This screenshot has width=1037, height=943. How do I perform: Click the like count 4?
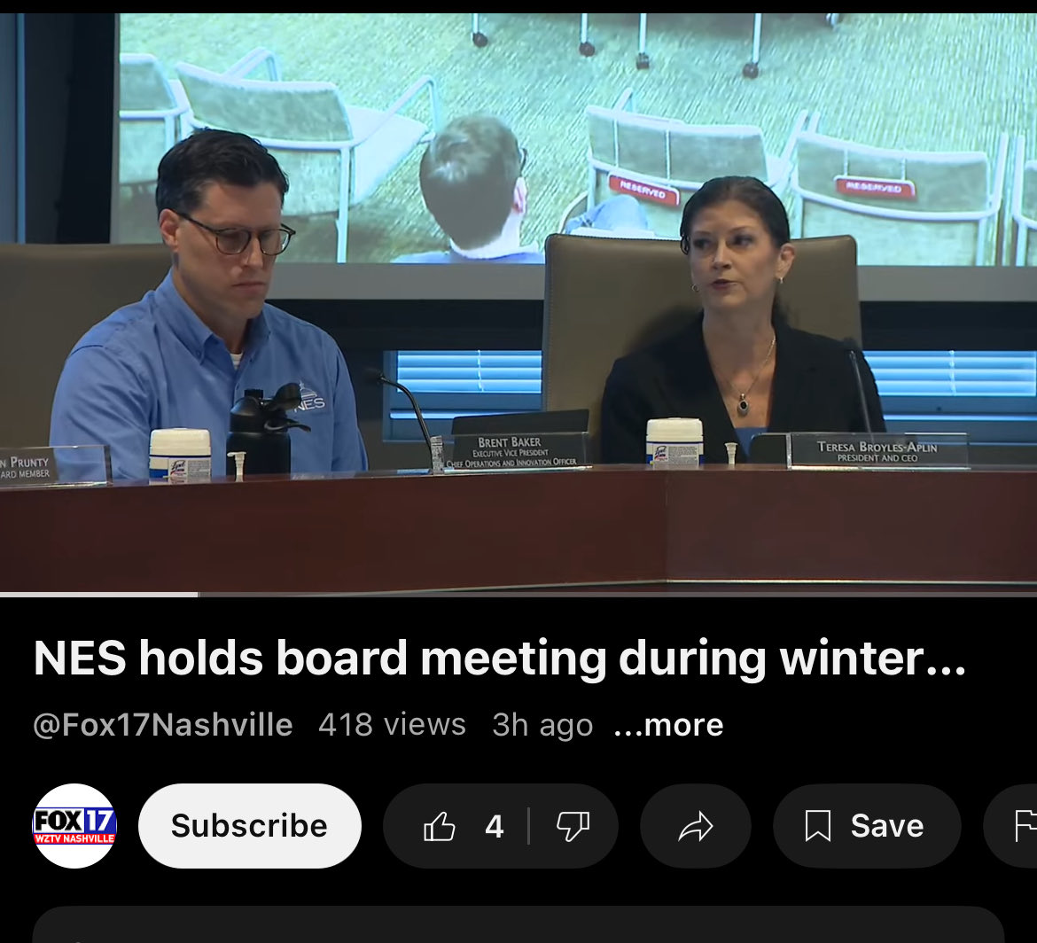pyautogui.click(x=494, y=826)
